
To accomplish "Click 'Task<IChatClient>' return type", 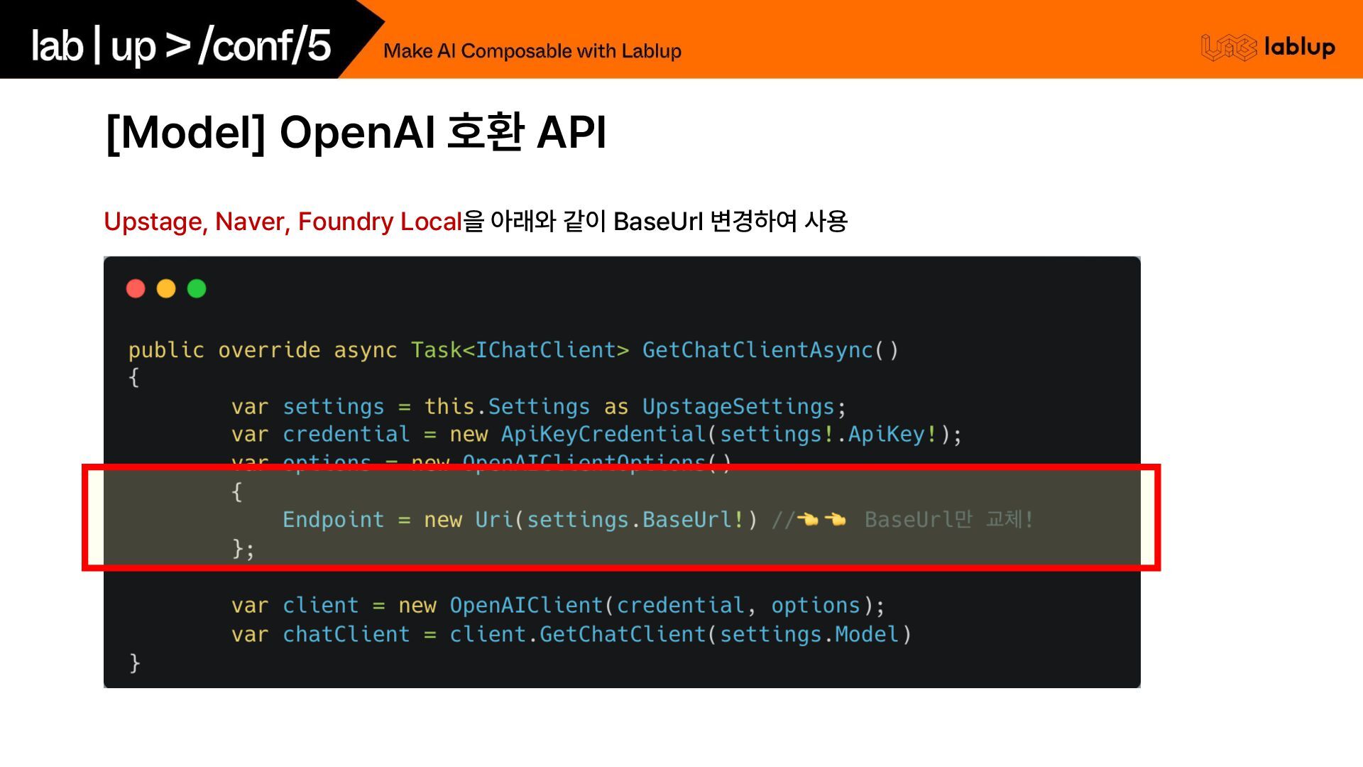I will point(520,350).
